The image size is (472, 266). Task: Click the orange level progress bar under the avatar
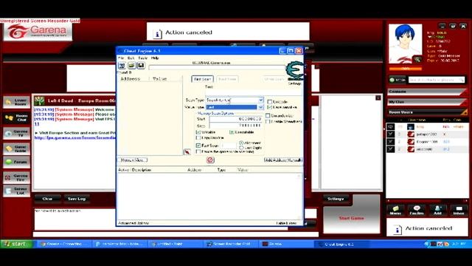pyautogui.click(x=406, y=69)
